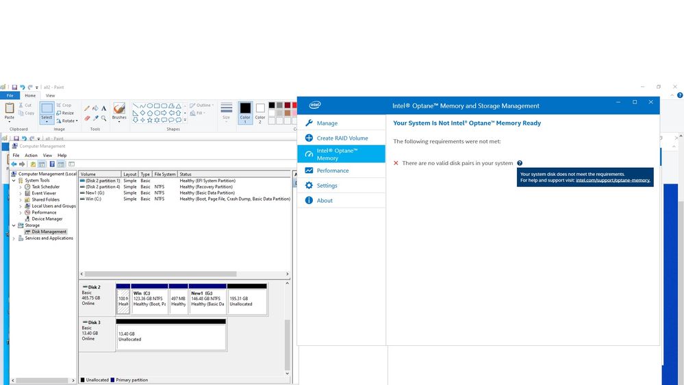Select the Magnifier tool in Paint

(104, 118)
